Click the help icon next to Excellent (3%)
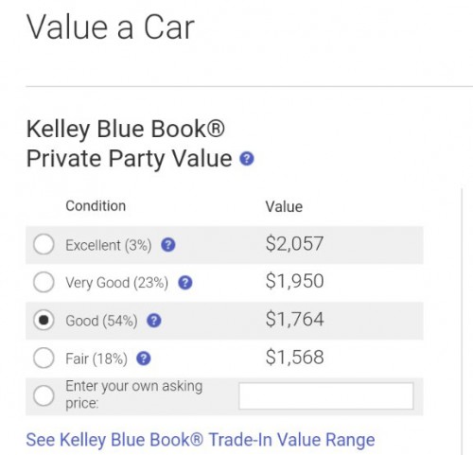This screenshot has width=473, height=455. pyautogui.click(x=168, y=245)
